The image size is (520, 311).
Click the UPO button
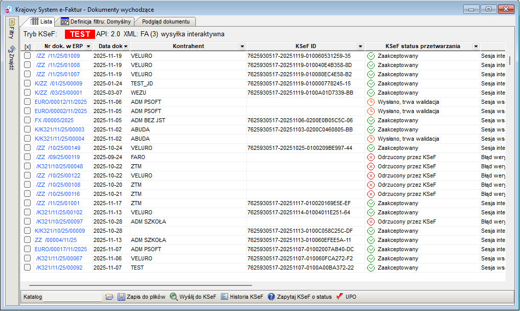pos(346,297)
